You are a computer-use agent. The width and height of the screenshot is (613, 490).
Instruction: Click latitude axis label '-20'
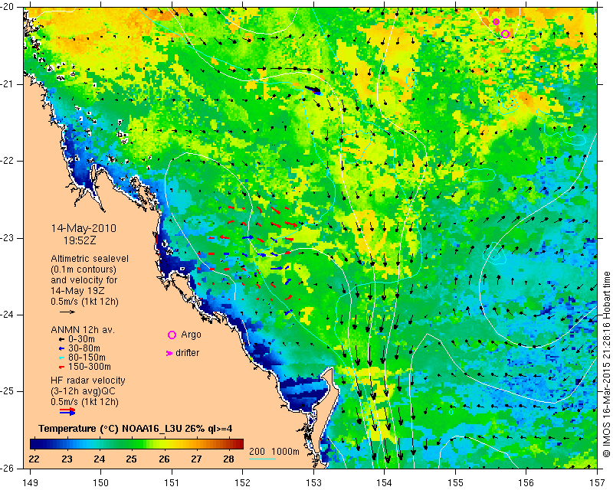(x=8, y=8)
